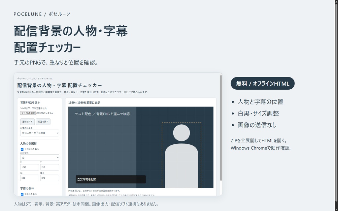Click the 字幕の仮枠 section heading
The height and width of the screenshot is (211, 338).
pyautogui.click(x=27, y=189)
